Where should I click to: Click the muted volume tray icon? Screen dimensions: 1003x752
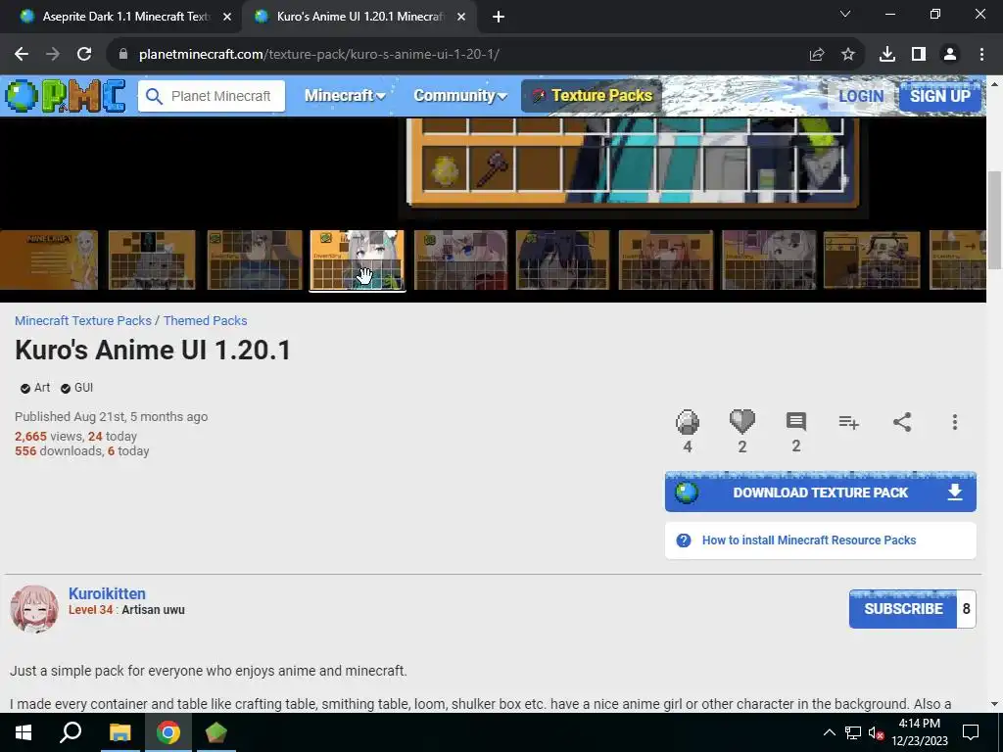876,732
